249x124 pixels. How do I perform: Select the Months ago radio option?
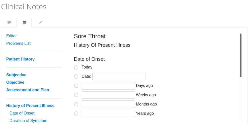click(76, 104)
